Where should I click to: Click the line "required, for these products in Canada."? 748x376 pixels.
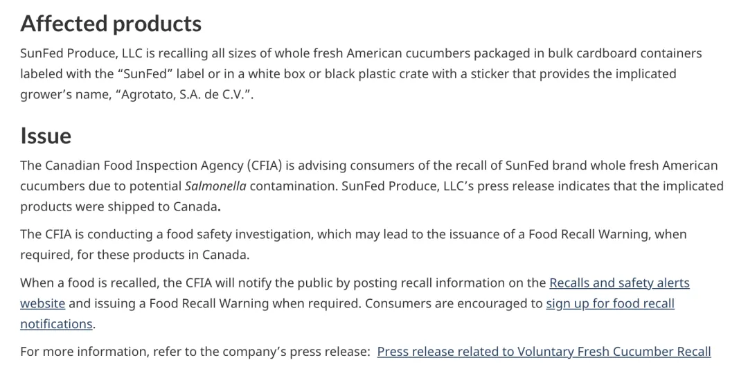click(134, 255)
